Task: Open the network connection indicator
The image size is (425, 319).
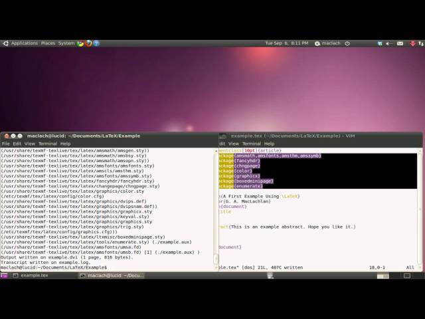Action: (420, 43)
